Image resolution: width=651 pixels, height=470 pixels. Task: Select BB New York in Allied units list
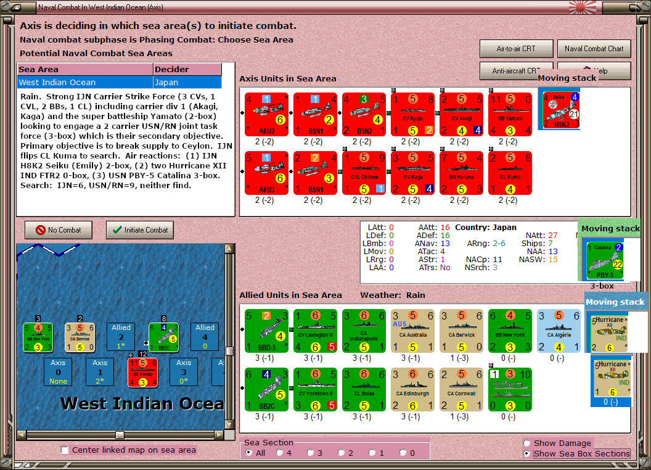pyautogui.click(x=510, y=331)
